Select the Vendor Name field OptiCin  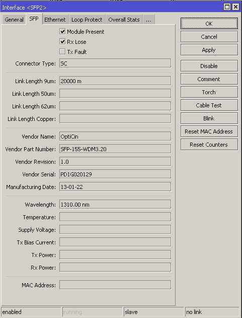pos(115,136)
